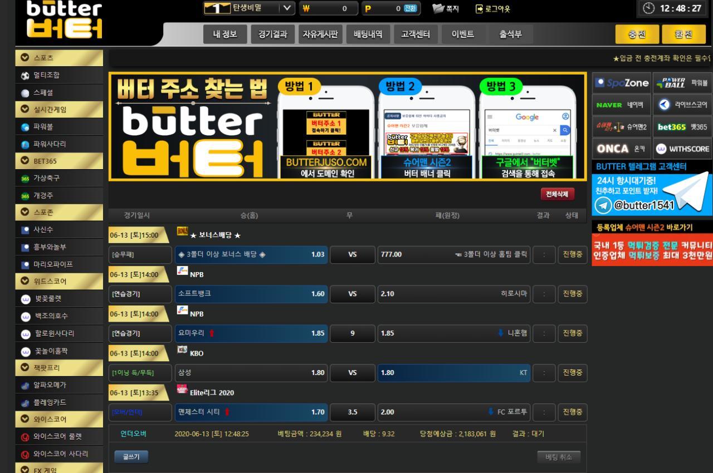Click the 베팅 취소 button
Screen dimensions: 713x473
click(x=559, y=457)
